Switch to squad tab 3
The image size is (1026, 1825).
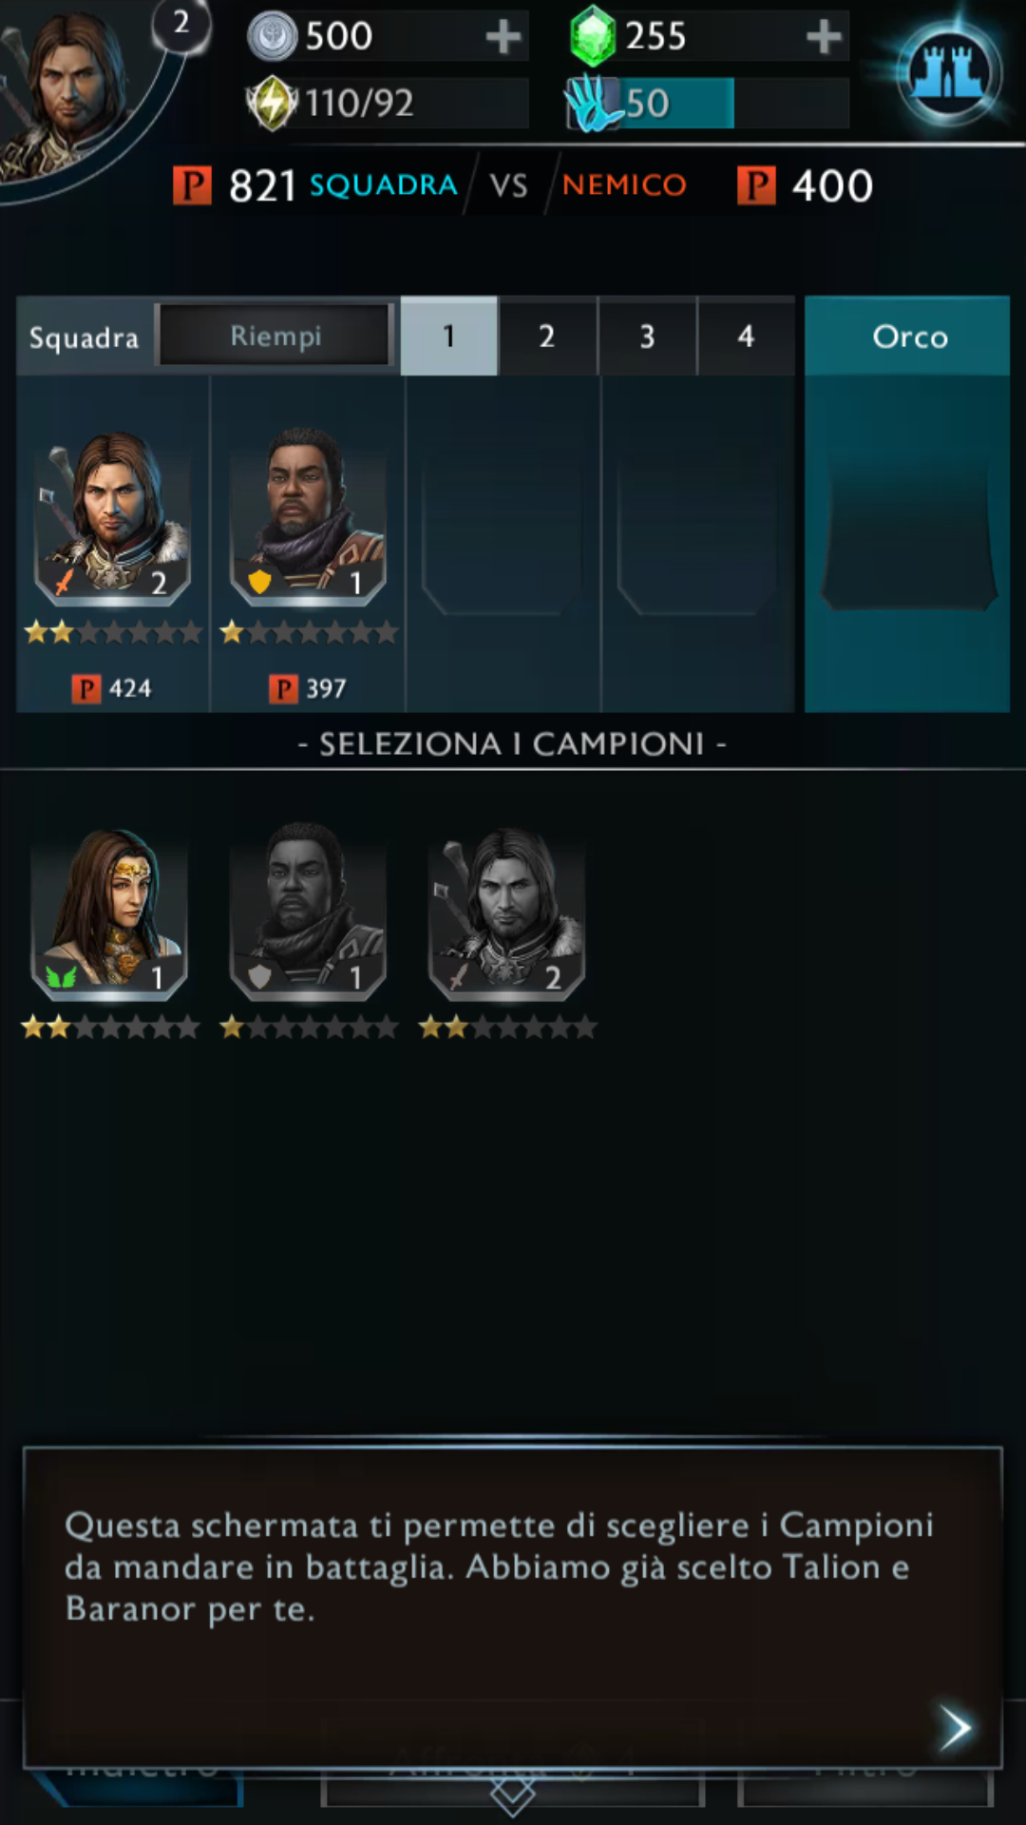click(647, 336)
